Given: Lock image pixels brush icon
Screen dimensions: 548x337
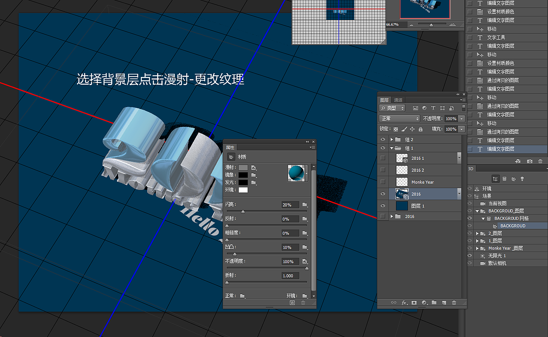Looking at the screenshot, I should tap(404, 129).
